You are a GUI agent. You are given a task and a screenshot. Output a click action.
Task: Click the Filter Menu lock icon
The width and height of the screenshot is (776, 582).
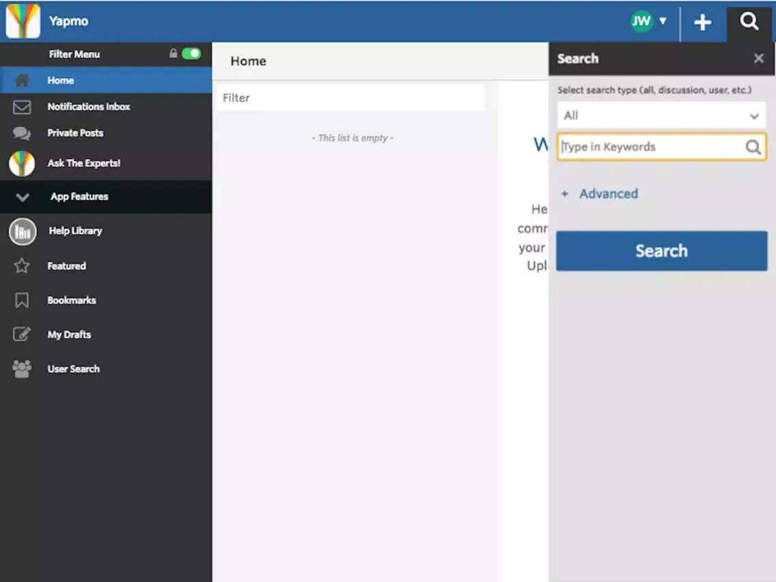(x=174, y=53)
